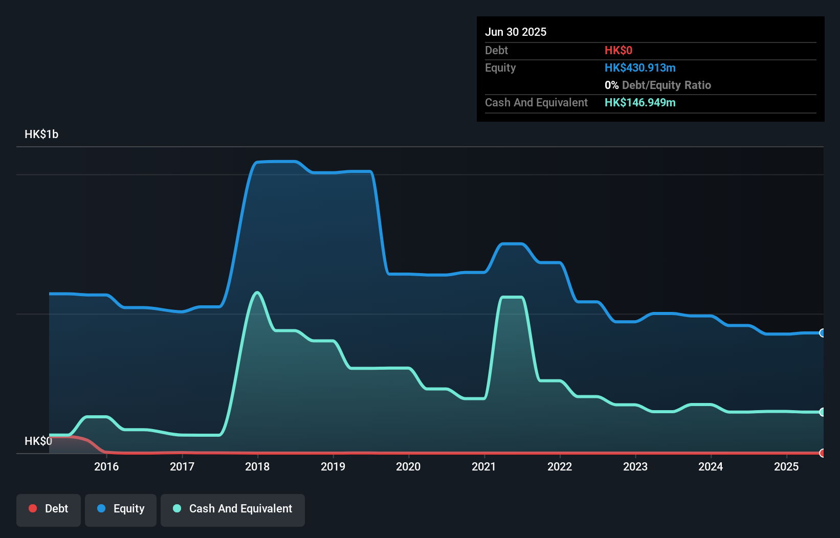Click the HK$430.913m equity value
Viewport: 840px width, 538px height.
point(640,68)
